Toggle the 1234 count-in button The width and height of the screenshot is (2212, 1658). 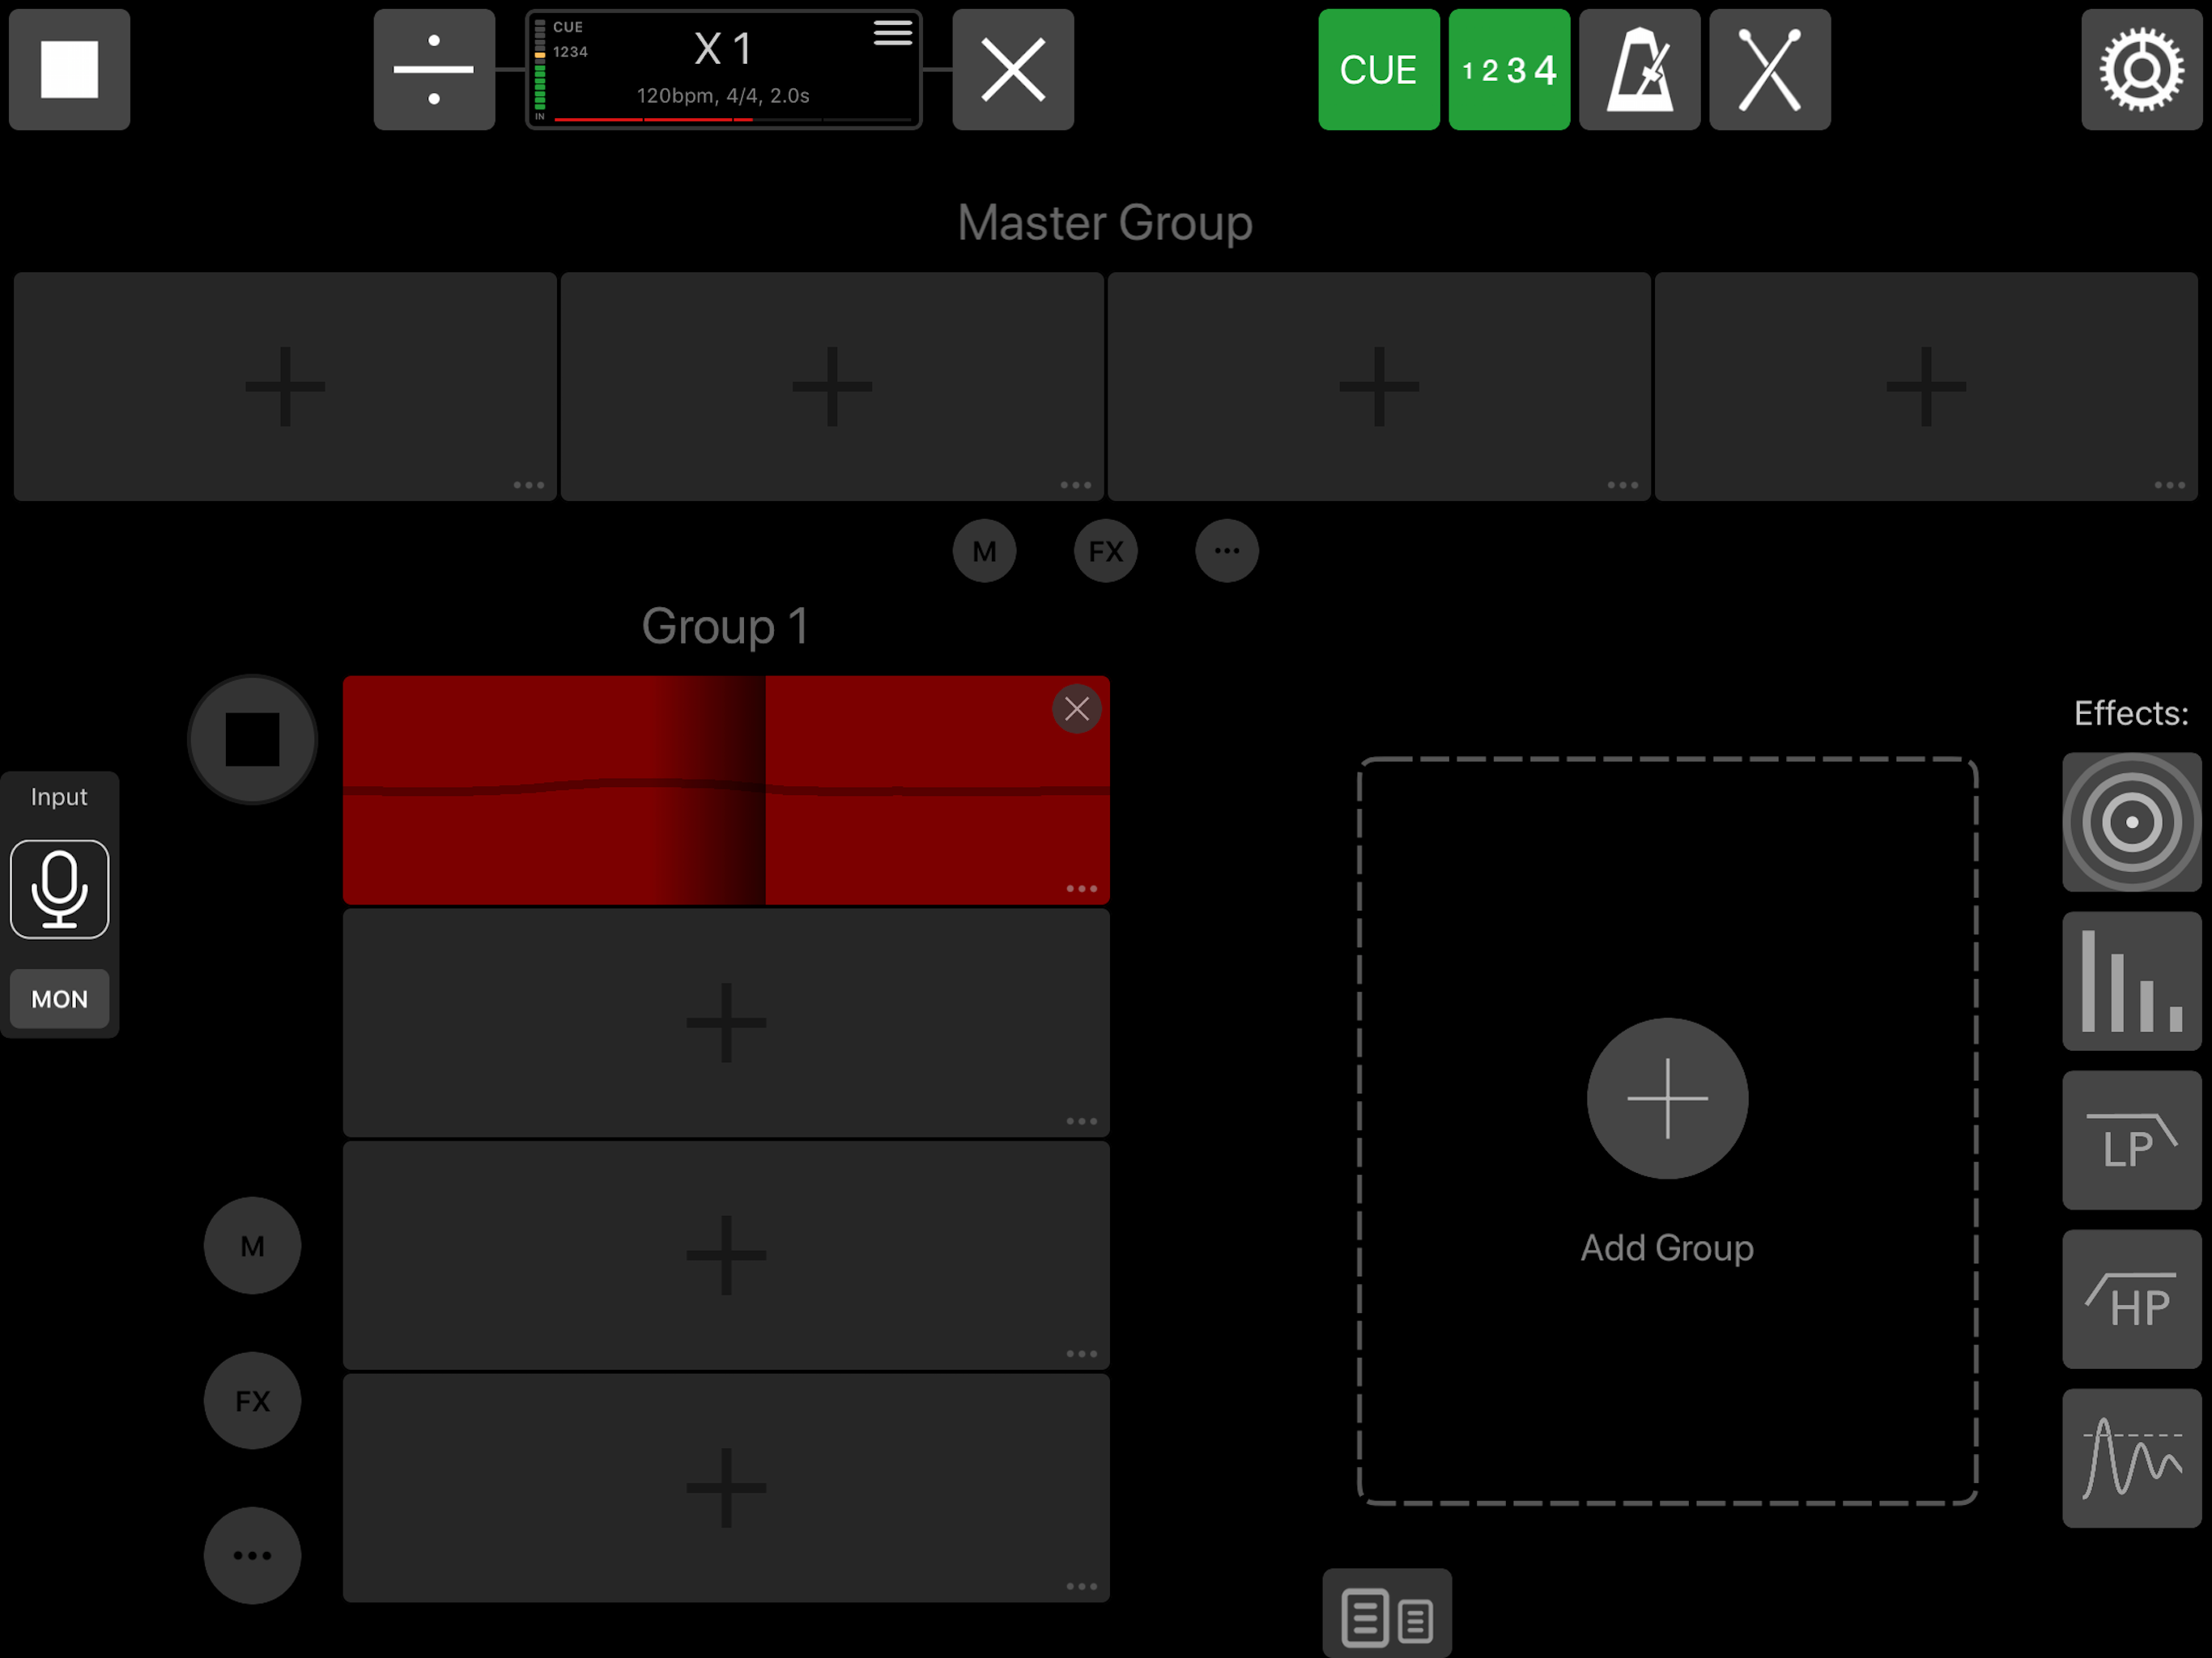[x=1508, y=70]
